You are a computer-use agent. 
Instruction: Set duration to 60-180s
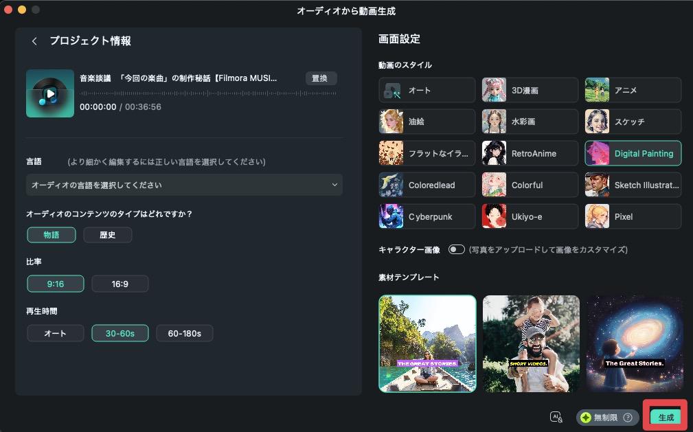pyautogui.click(x=184, y=333)
